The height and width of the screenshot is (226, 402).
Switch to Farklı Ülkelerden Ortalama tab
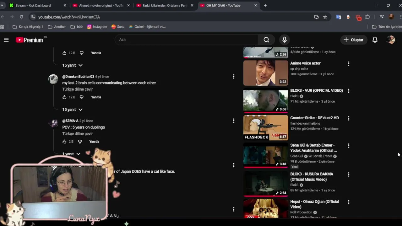(x=165, y=5)
